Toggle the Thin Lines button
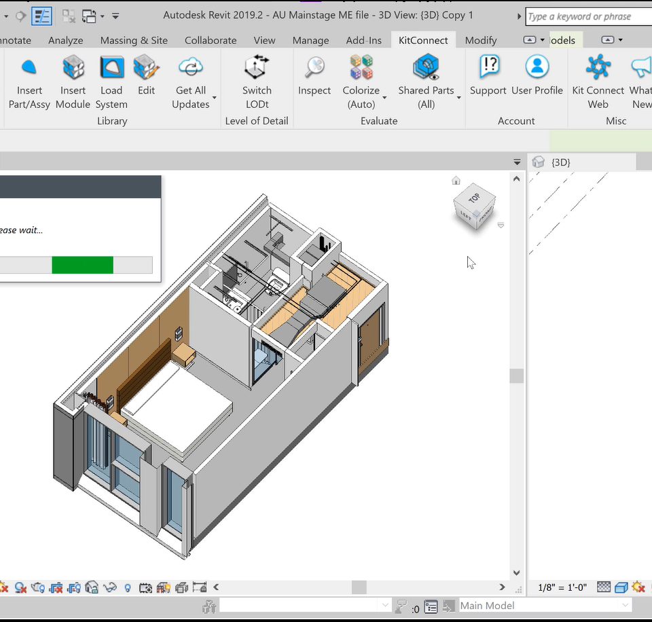652x622 pixels. [41, 16]
